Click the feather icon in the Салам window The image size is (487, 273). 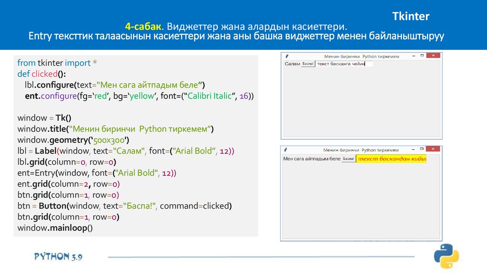(286, 56)
